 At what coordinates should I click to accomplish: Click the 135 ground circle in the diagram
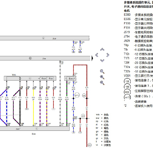tap(83, 116)
